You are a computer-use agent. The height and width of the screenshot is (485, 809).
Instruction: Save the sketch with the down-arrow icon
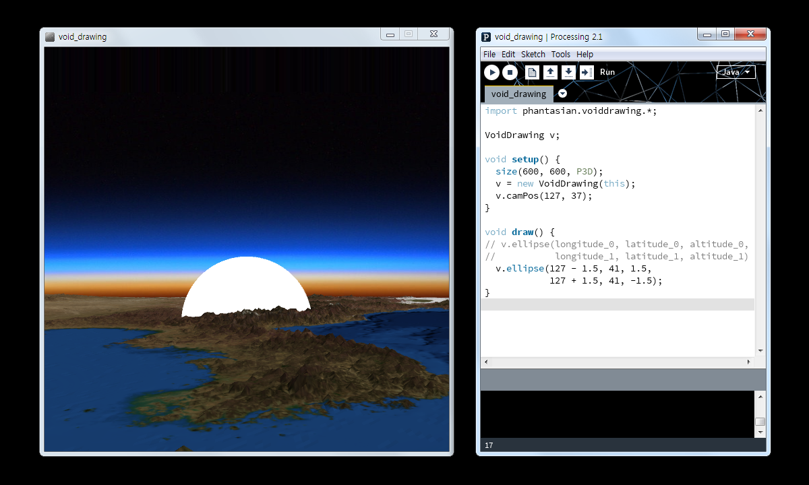[568, 72]
